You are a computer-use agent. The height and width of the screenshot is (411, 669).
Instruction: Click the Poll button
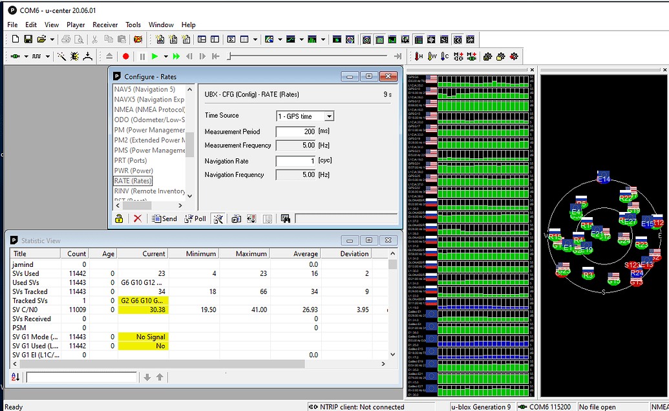point(195,219)
